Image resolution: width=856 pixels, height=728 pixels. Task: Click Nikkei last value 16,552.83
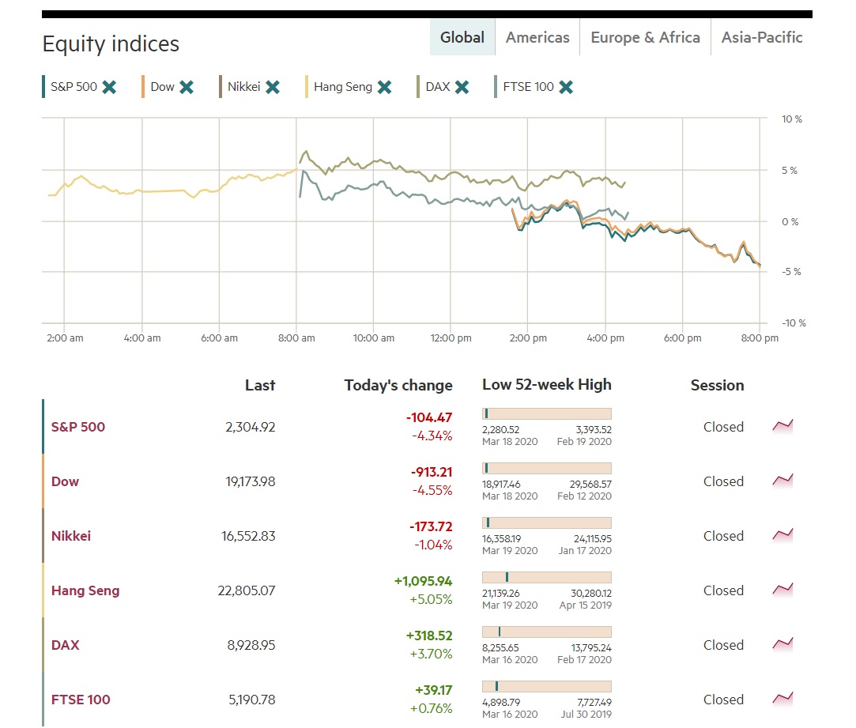pos(248,536)
